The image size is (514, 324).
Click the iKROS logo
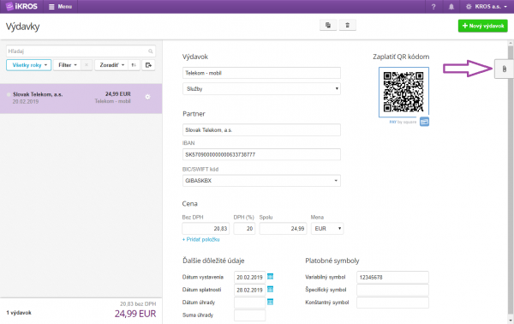pyautogui.click(x=21, y=6)
